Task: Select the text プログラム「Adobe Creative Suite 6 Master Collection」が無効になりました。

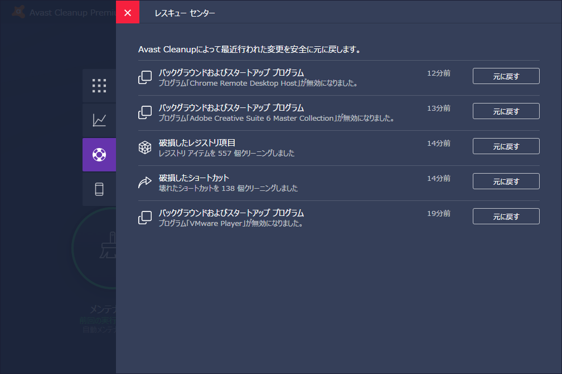Action: [277, 119]
